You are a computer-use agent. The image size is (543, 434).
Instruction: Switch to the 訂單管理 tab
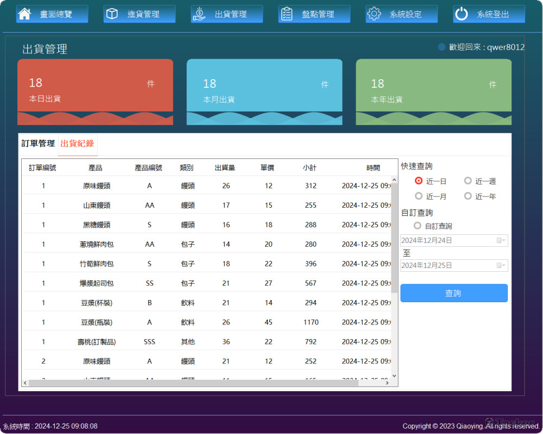coord(38,144)
